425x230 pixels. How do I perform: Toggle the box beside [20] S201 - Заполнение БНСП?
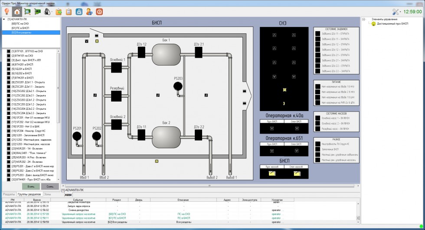8,135
